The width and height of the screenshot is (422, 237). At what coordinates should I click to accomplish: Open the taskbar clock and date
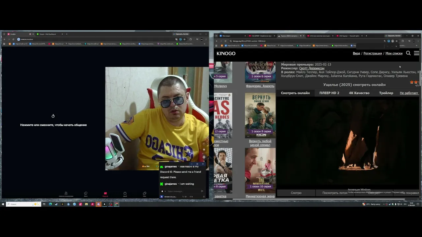click(x=411, y=204)
